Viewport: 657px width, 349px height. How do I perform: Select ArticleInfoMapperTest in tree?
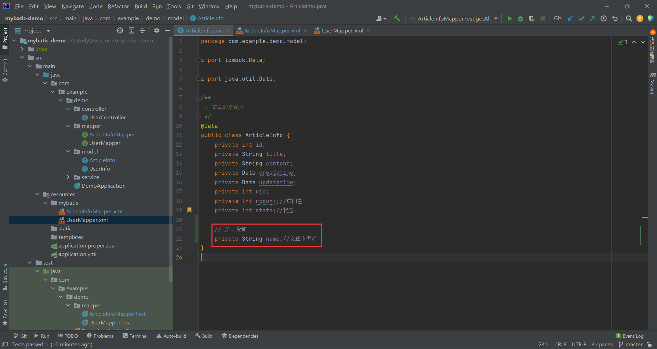[x=117, y=314]
